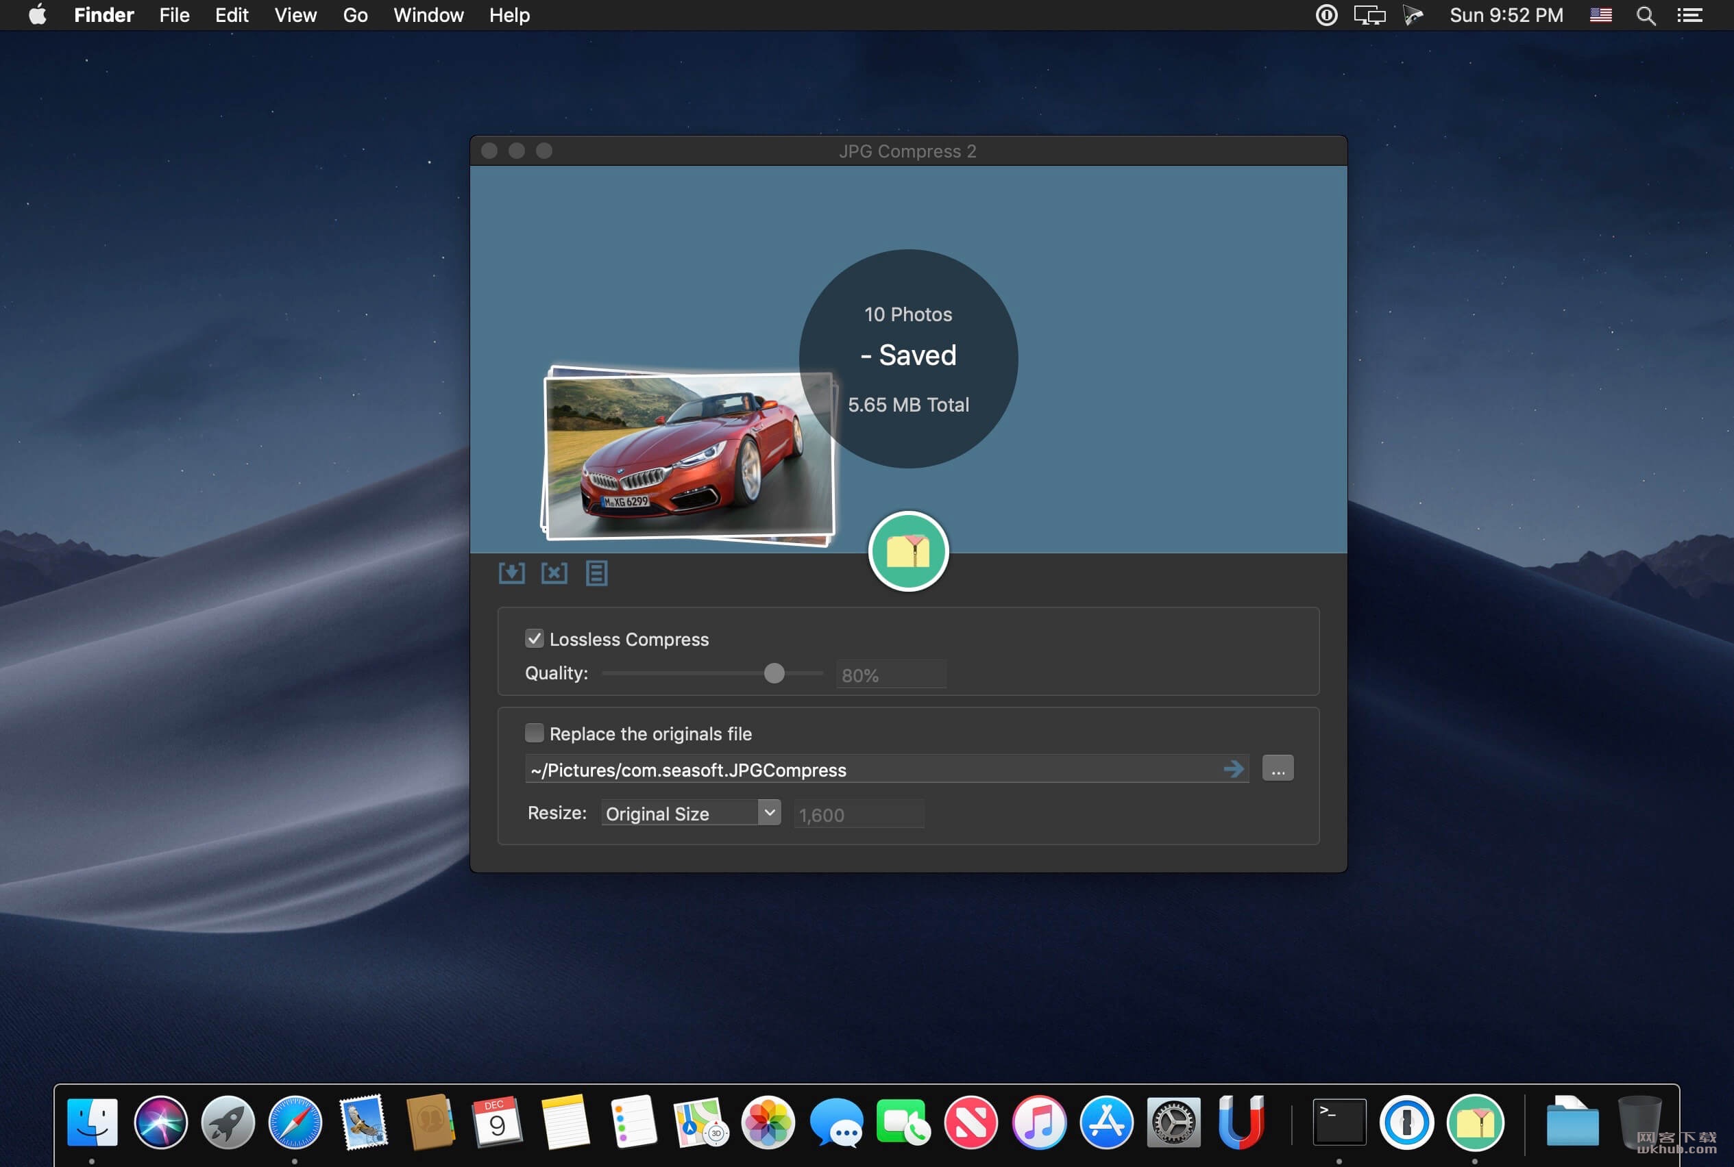Open Safari from the Dock
The image size is (1734, 1167).
pos(295,1122)
